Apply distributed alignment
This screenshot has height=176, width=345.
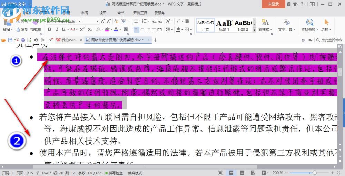point(160,29)
